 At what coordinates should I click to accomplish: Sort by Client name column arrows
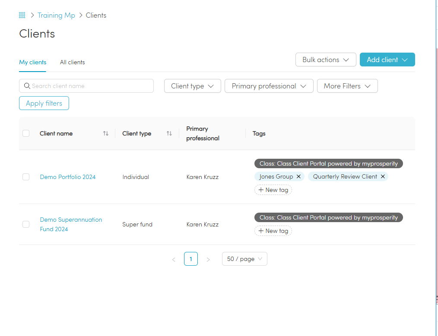click(x=105, y=134)
